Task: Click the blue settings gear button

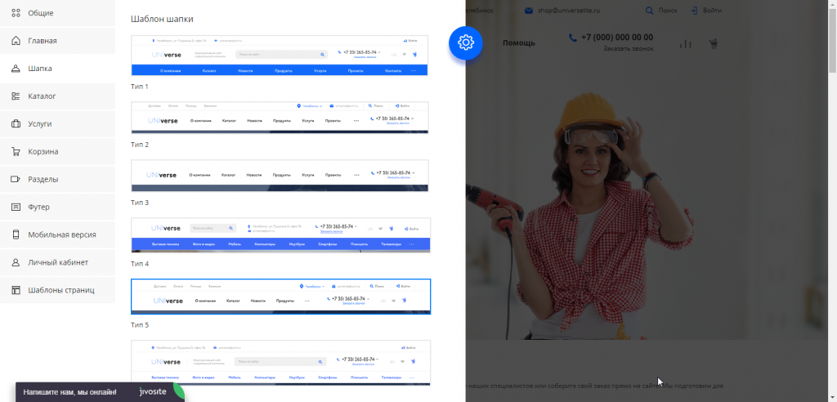Action: [x=466, y=42]
